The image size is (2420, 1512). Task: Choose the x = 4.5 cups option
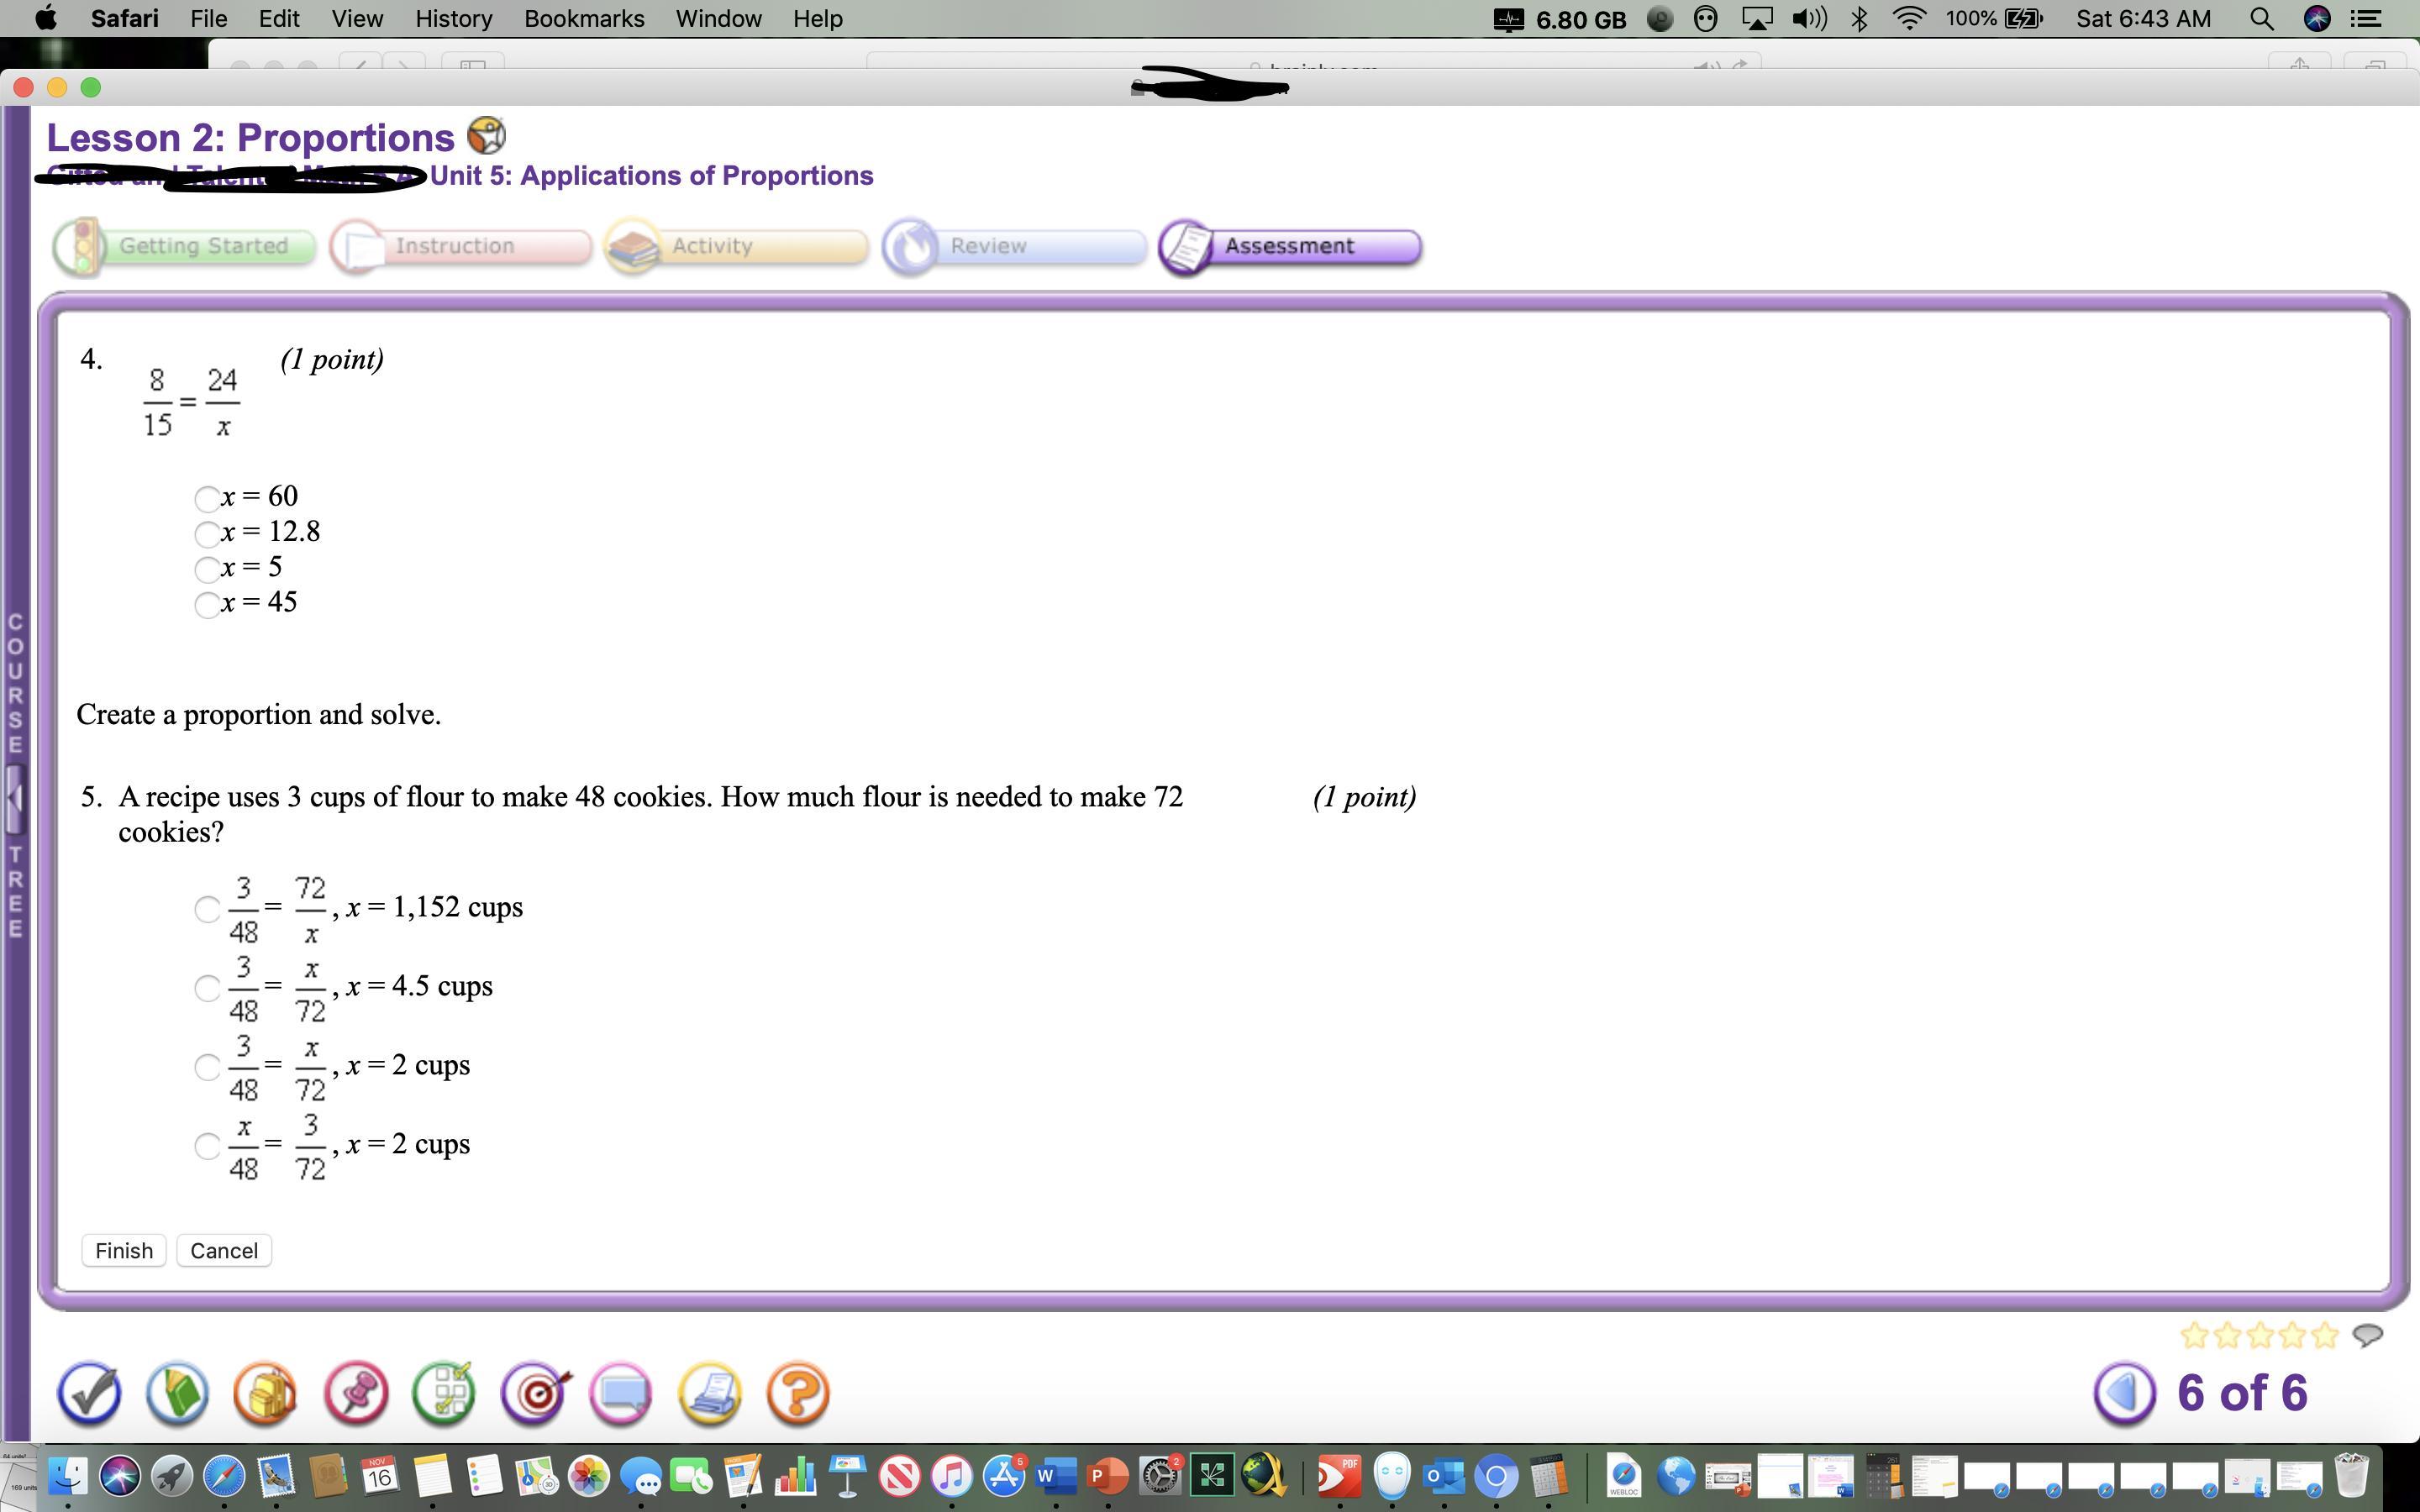(x=207, y=988)
